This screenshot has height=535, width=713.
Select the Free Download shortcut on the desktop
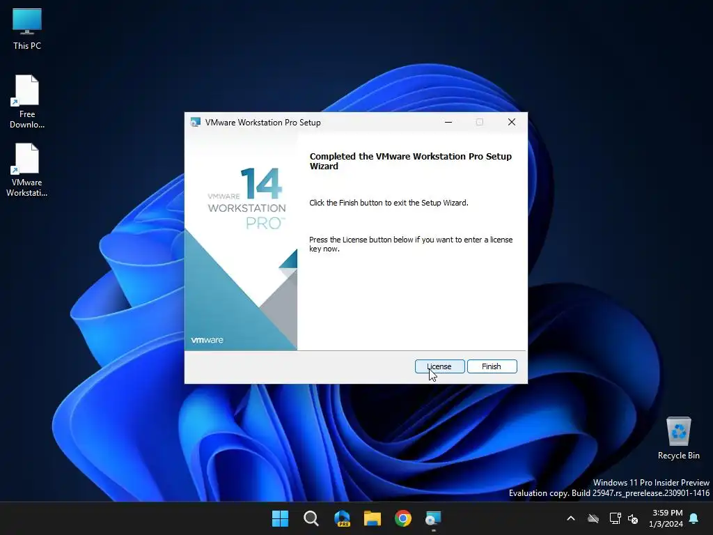[27, 101]
